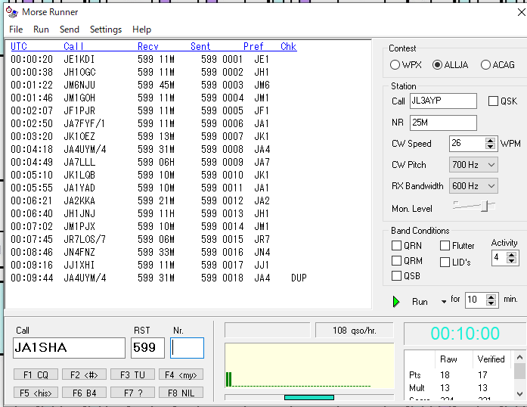Increase CW Speed with up arrow
The width and height of the screenshot is (527, 407).
491,141
